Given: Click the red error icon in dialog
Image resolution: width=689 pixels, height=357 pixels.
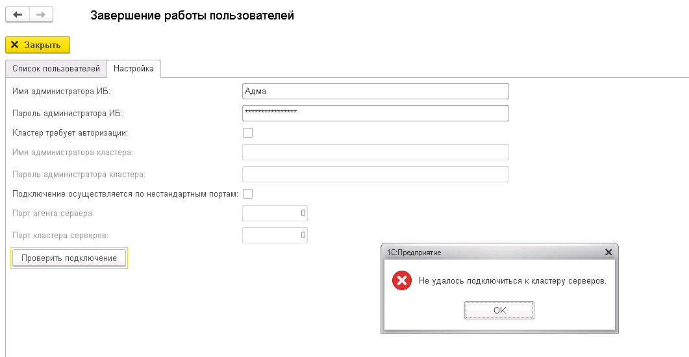Looking at the screenshot, I should pos(401,280).
